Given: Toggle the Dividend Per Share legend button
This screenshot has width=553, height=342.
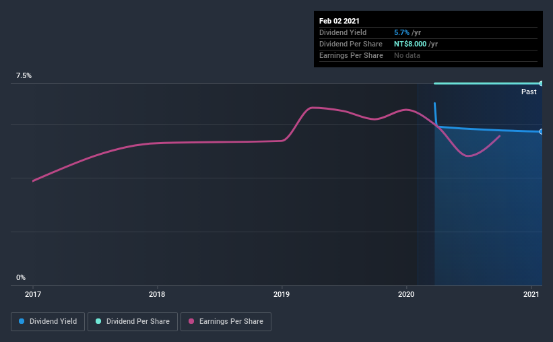Looking at the screenshot, I should [132, 322].
